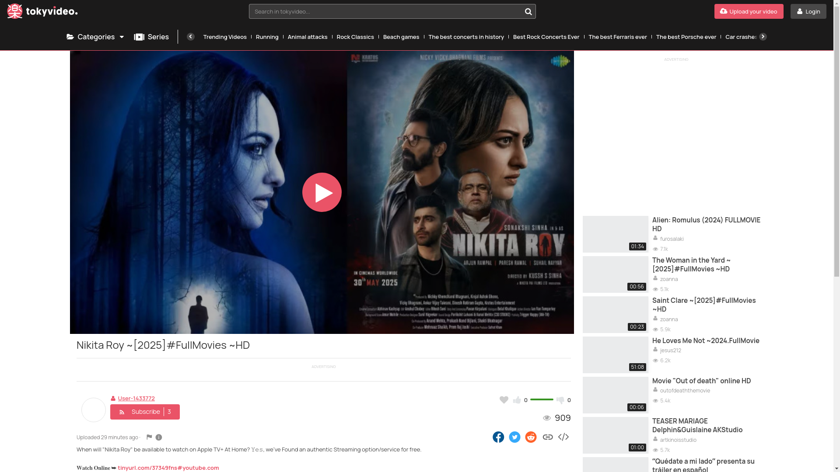Image resolution: width=840 pixels, height=472 pixels.
Task: Open User-1433772 profile link
Action: coord(136,398)
